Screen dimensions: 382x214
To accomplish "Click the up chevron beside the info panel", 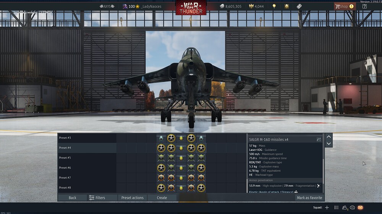I will (329, 137).
